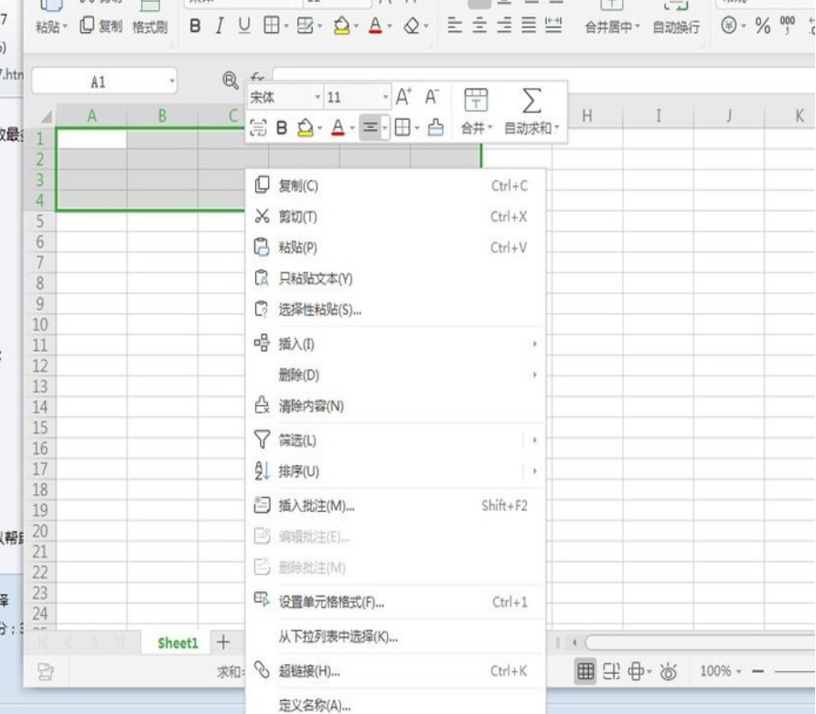Screen dimensions: 816x714
Task: Toggle center alignment in the mini toolbar
Action: click(370, 128)
